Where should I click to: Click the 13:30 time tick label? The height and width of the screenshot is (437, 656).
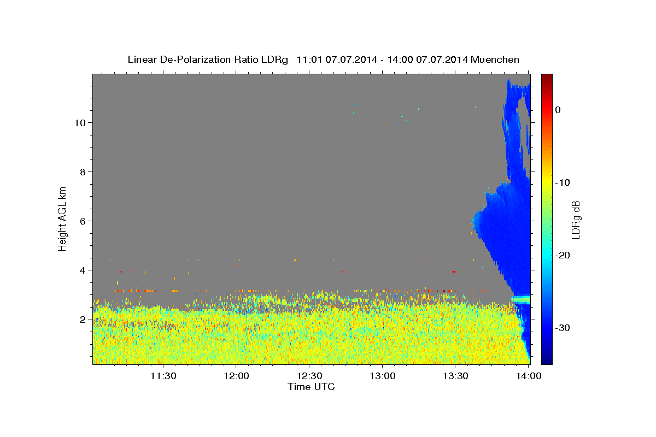(455, 376)
